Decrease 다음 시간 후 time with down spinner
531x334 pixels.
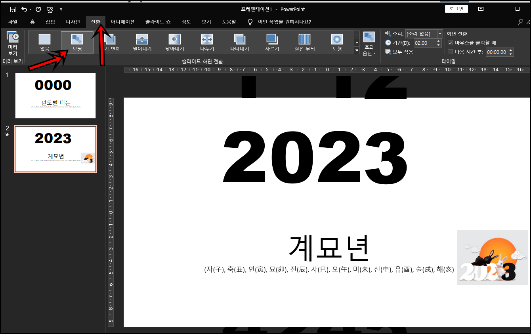click(x=511, y=54)
